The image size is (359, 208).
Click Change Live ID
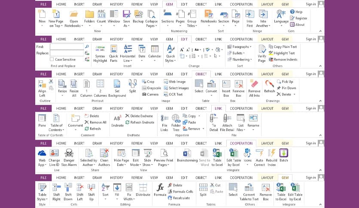[54, 158]
